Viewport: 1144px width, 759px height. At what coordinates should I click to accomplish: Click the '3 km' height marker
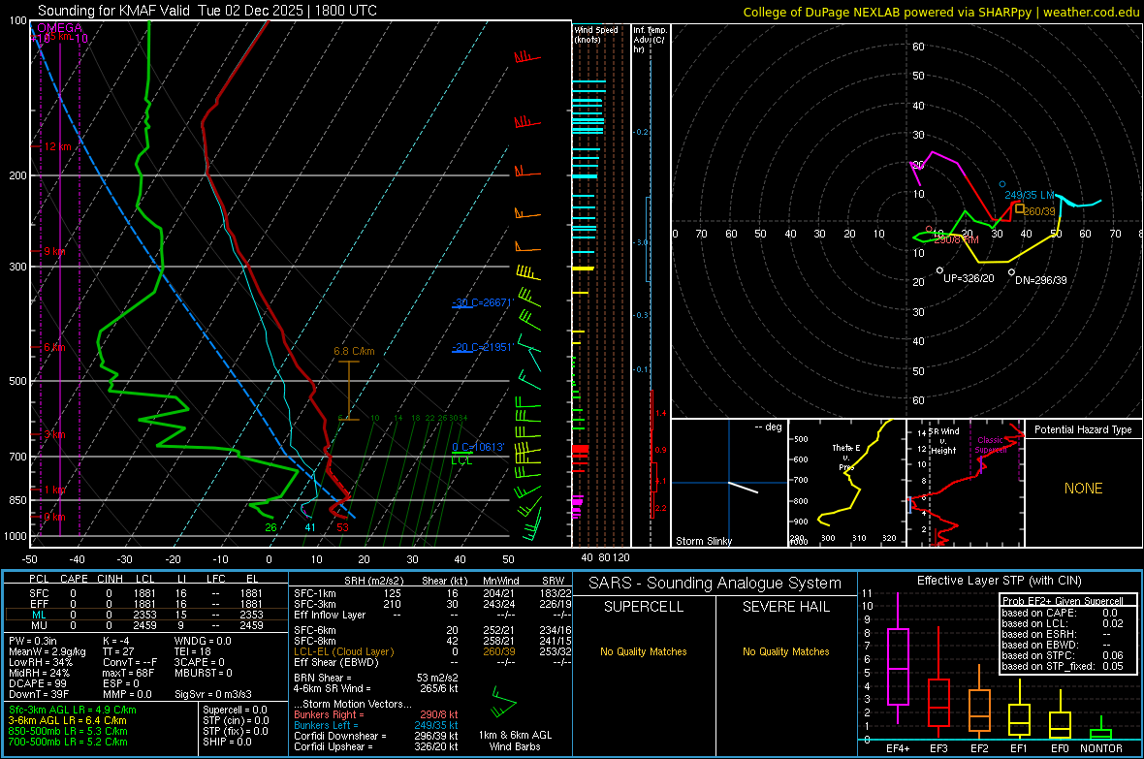coord(54,434)
